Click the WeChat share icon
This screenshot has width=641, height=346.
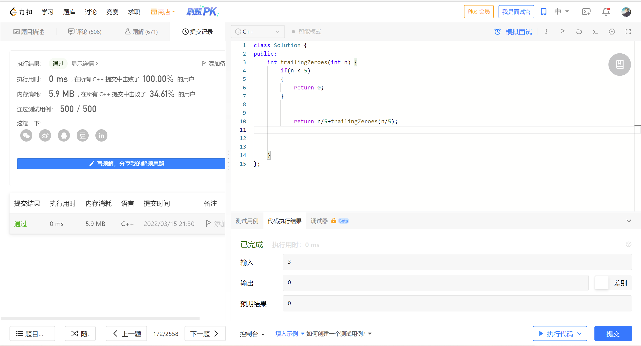[x=26, y=136]
